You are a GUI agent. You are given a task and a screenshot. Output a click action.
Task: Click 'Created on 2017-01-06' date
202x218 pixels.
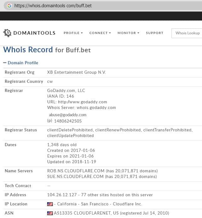[71, 151]
